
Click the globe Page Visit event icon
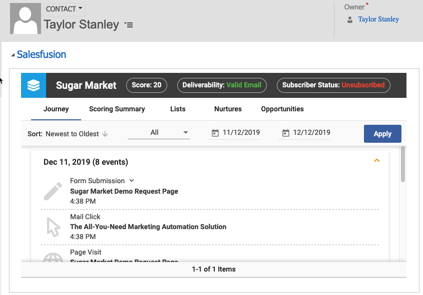point(53,257)
